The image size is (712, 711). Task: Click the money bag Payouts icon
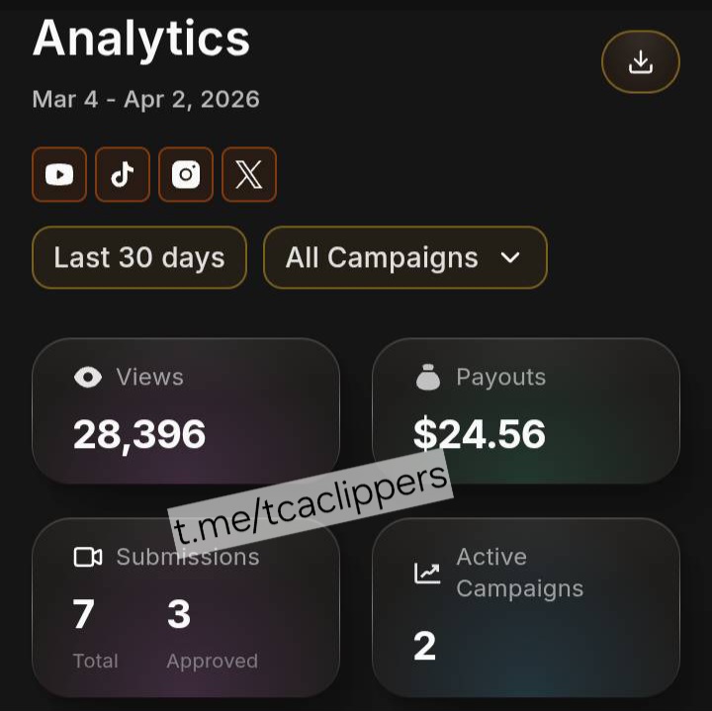pos(428,377)
